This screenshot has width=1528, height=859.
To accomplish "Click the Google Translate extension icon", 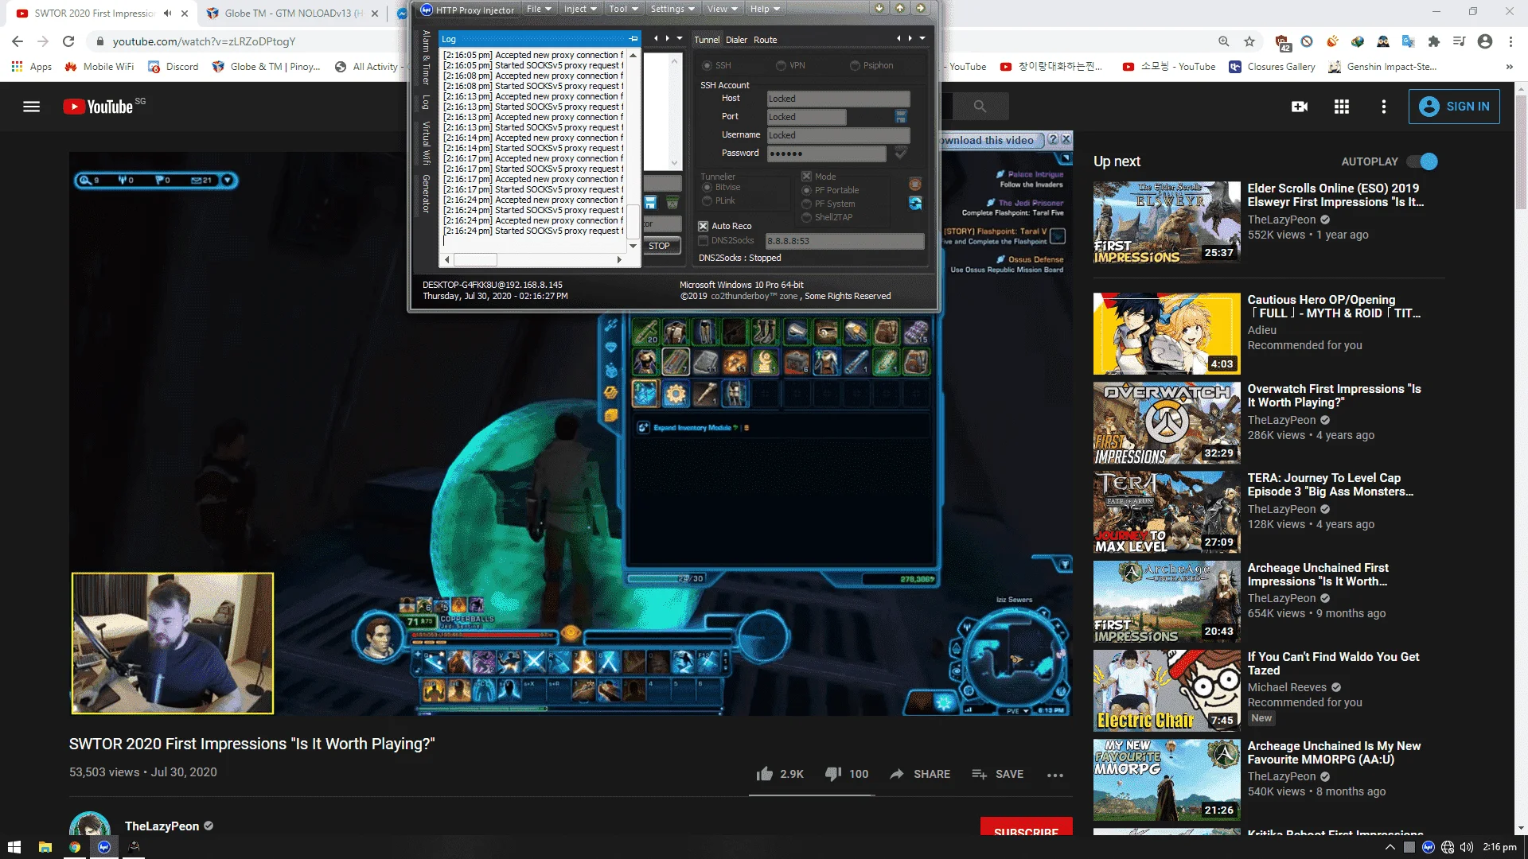I will [x=1409, y=41].
